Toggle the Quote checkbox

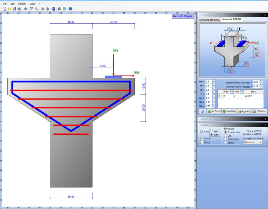[x=202, y=139]
